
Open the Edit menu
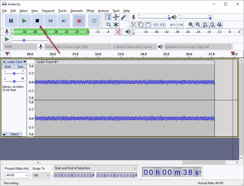[x=13, y=11]
